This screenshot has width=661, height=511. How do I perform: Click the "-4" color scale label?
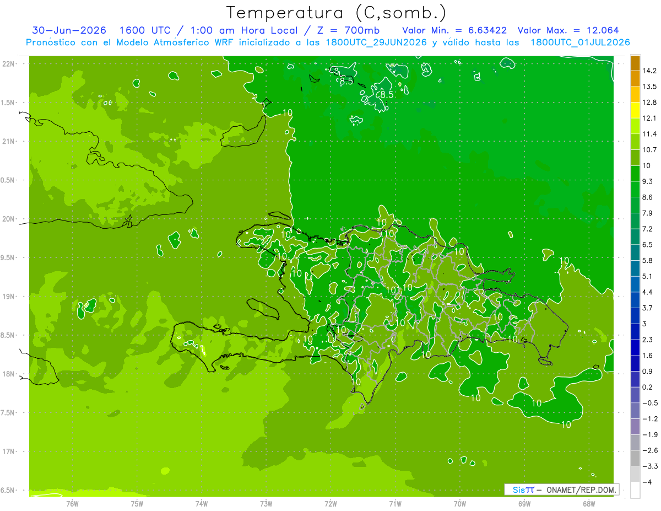[647, 482]
